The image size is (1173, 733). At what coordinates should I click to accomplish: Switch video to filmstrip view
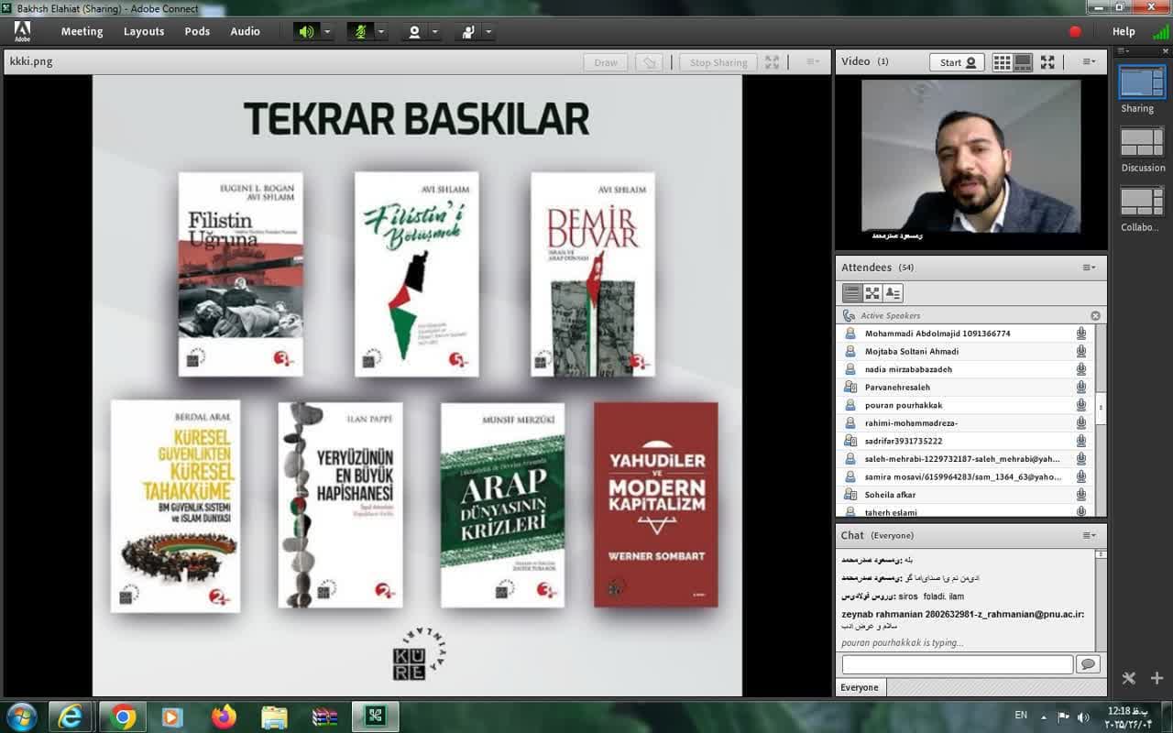1023,62
